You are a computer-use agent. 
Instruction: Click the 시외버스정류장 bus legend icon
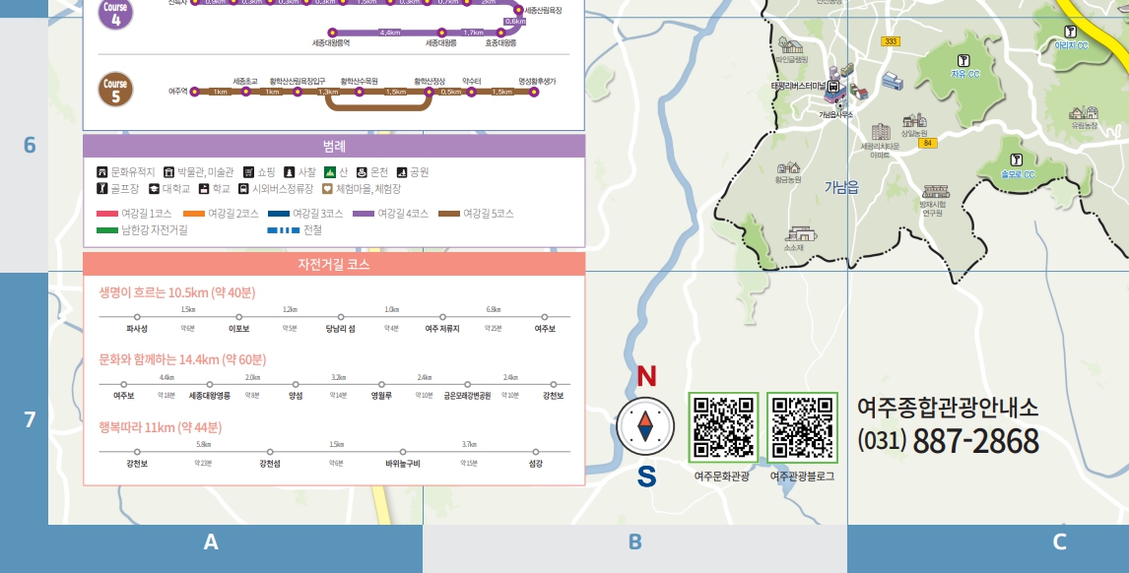(x=243, y=189)
